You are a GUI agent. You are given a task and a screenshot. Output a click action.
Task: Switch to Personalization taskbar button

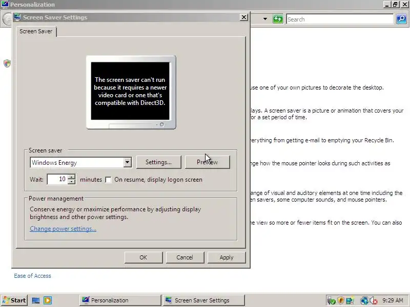point(120,300)
